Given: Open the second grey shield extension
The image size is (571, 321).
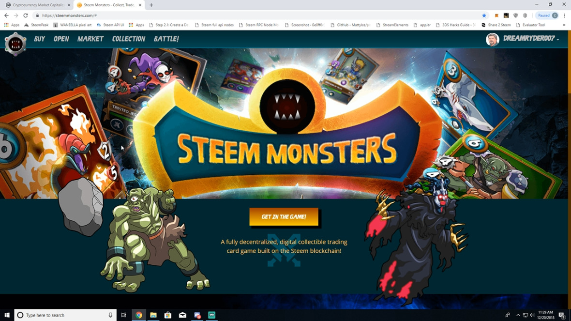Looking at the screenshot, I should click(x=525, y=15).
